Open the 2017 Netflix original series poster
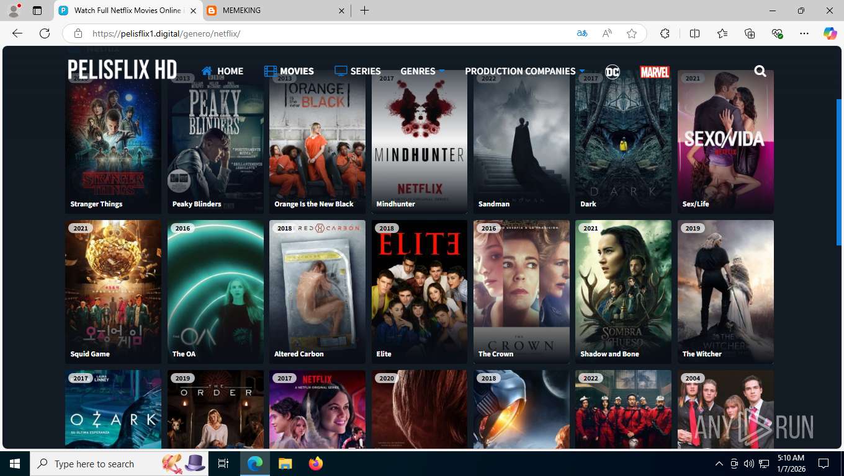The image size is (844, 476). pos(317,409)
